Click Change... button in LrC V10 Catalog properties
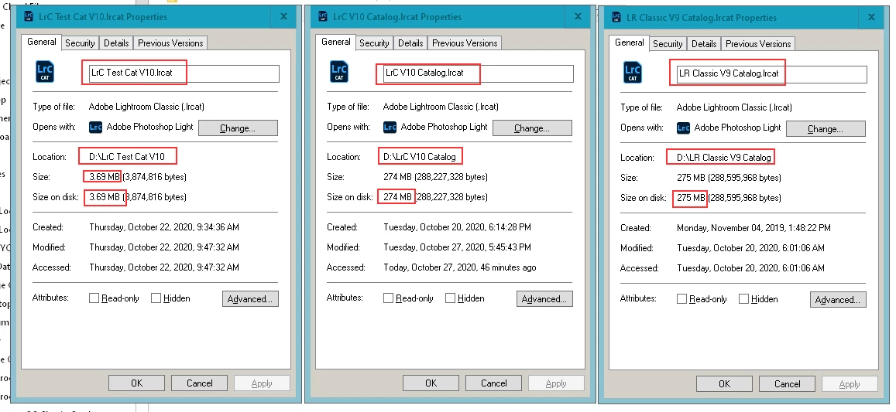The width and height of the screenshot is (896, 412). tap(532, 128)
